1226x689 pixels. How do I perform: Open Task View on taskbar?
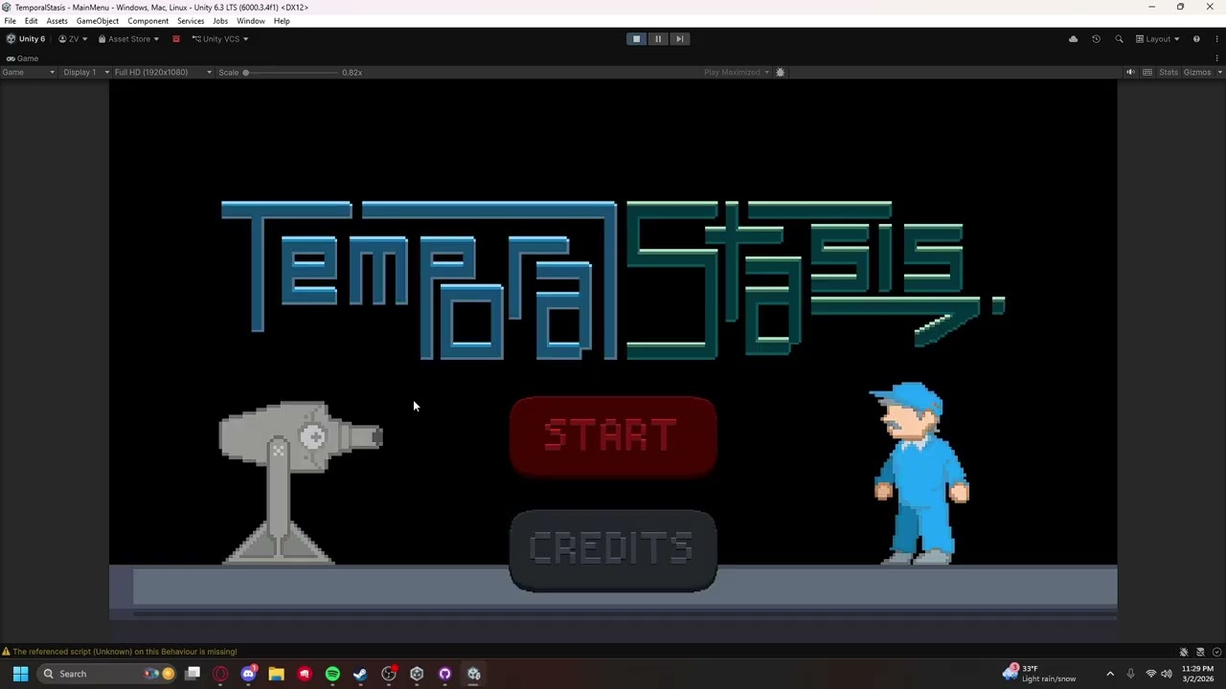(193, 674)
